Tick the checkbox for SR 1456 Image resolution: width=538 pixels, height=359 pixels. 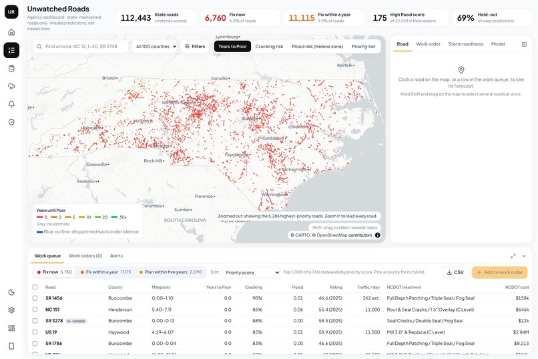coord(35,298)
